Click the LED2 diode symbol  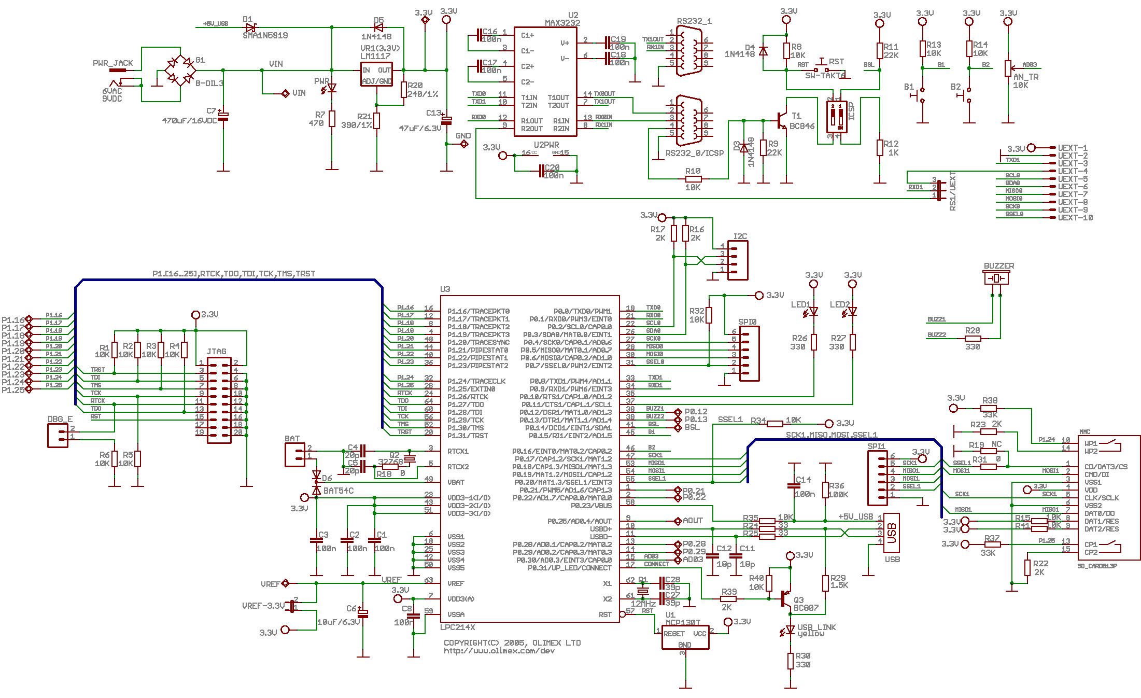pyautogui.click(x=851, y=311)
